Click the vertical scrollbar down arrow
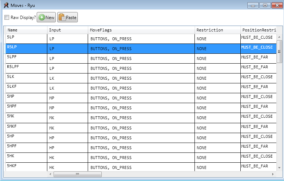 279,168
